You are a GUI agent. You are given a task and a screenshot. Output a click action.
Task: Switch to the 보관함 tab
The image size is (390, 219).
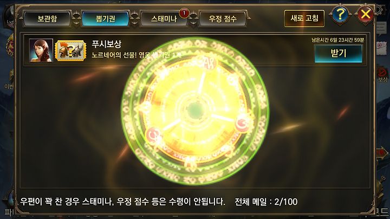47,18
